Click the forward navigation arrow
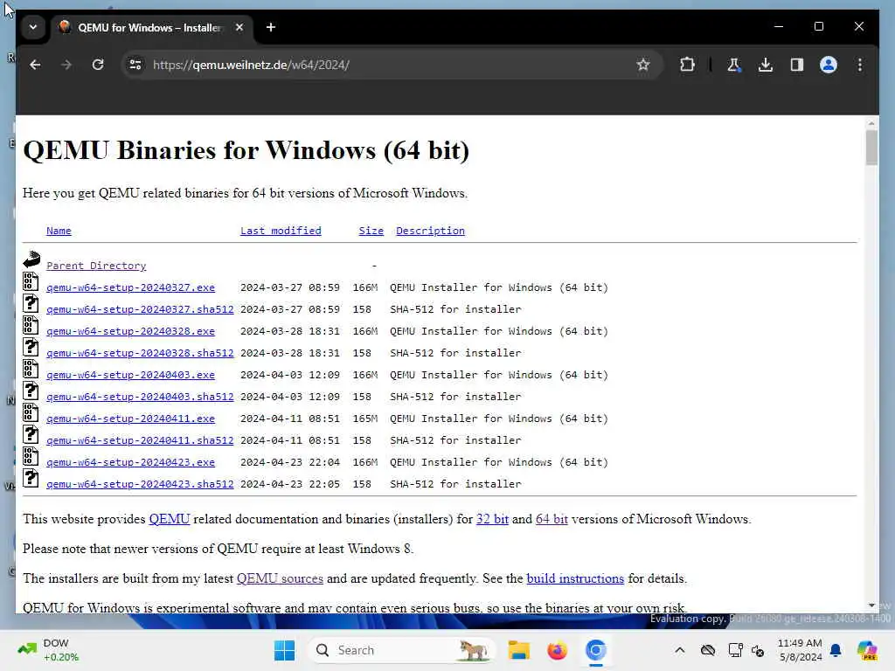The image size is (895, 671). point(66,65)
